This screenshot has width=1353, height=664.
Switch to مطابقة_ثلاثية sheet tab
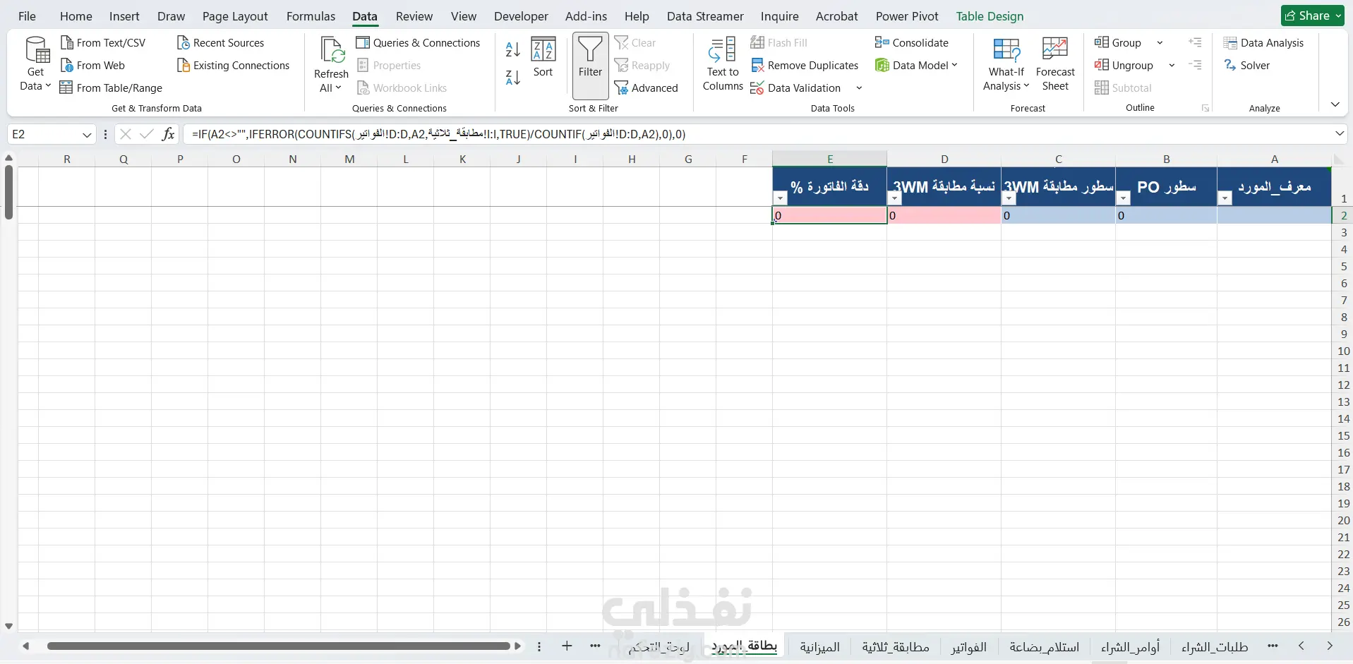coord(895,647)
